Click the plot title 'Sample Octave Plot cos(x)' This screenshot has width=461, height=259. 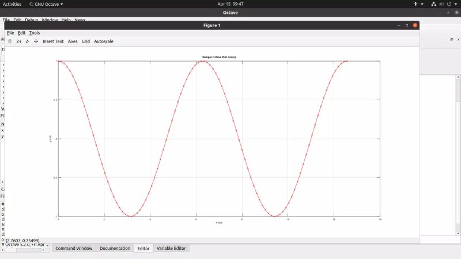tap(219, 57)
